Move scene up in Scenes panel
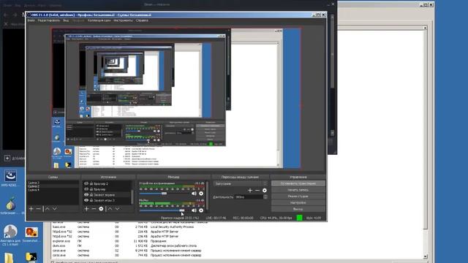 (47, 209)
